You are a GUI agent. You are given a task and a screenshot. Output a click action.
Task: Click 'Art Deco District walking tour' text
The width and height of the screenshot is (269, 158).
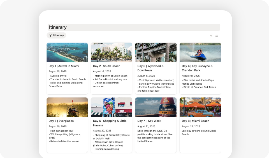click(x=111, y=79)
